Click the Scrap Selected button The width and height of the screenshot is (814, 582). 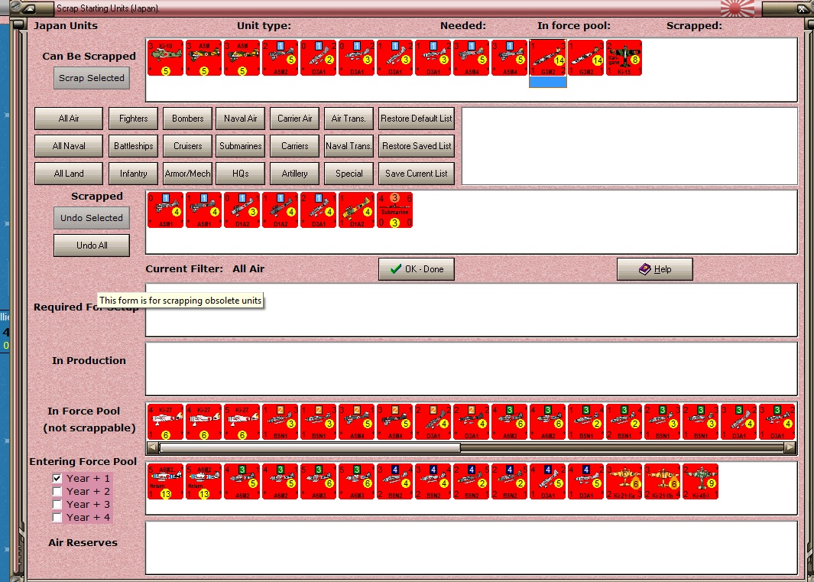tap(92, 78)
